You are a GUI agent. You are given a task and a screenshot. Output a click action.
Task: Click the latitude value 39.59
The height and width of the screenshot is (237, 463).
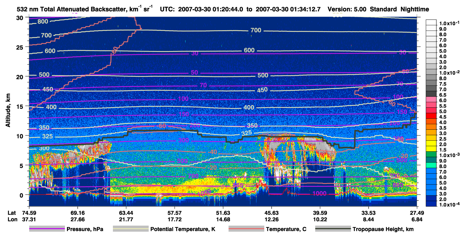click(320, 213)
